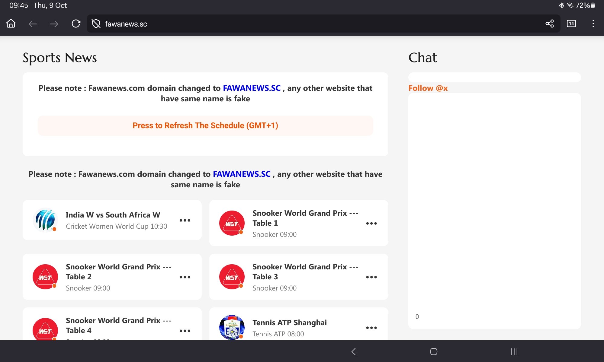Click the Follow @x link
The image size is (604, 362).
pos(428,88)
